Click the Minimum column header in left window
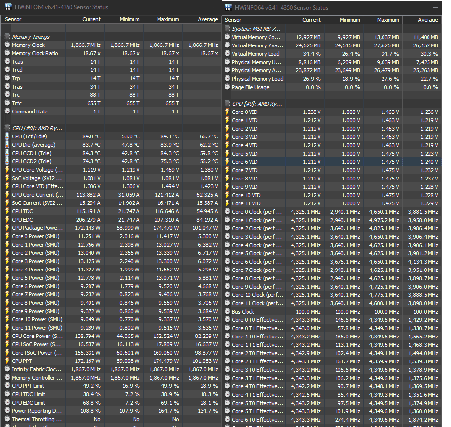This screenshot has width=451, height=427. pos(124,19)
